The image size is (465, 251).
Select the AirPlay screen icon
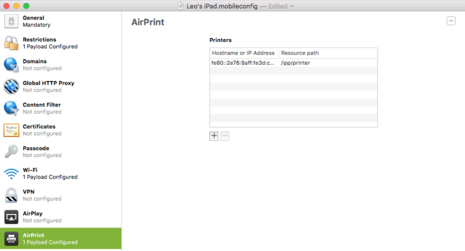coord(11,217)
